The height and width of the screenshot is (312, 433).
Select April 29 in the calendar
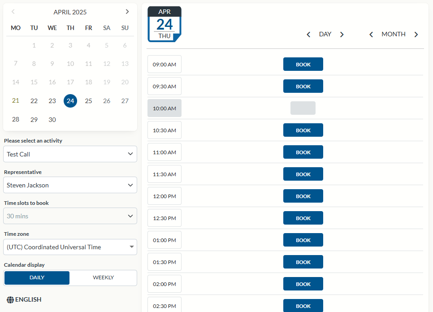pos(34,120)
